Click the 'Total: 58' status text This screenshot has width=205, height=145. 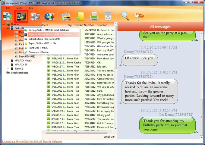point(109,137)
